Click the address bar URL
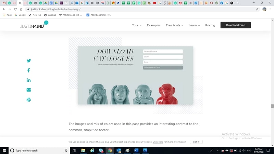The height and width of the screenshot is (154, 274). [55, 9]
